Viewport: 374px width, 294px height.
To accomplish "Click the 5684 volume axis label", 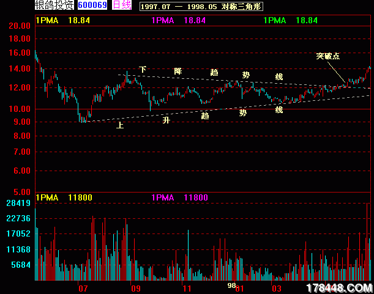I will tap(20, 265).
